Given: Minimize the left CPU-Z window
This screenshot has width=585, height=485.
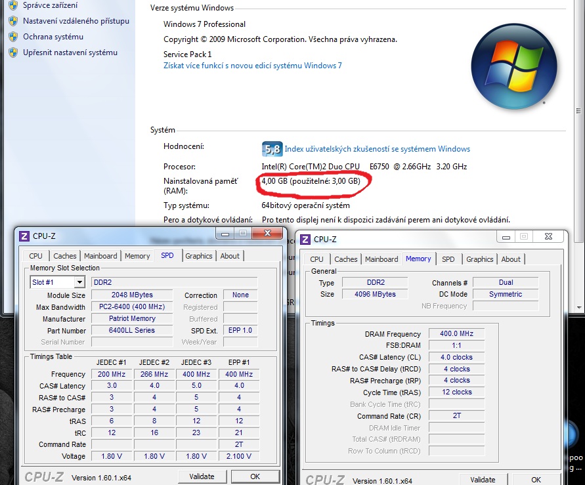Looking at the screenshot, I should 225,234.
